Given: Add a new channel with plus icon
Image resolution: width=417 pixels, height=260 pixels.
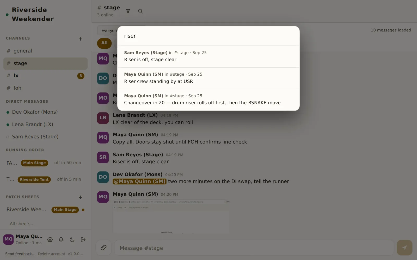Looking at the screenshot, I should (x=80, y=39).
